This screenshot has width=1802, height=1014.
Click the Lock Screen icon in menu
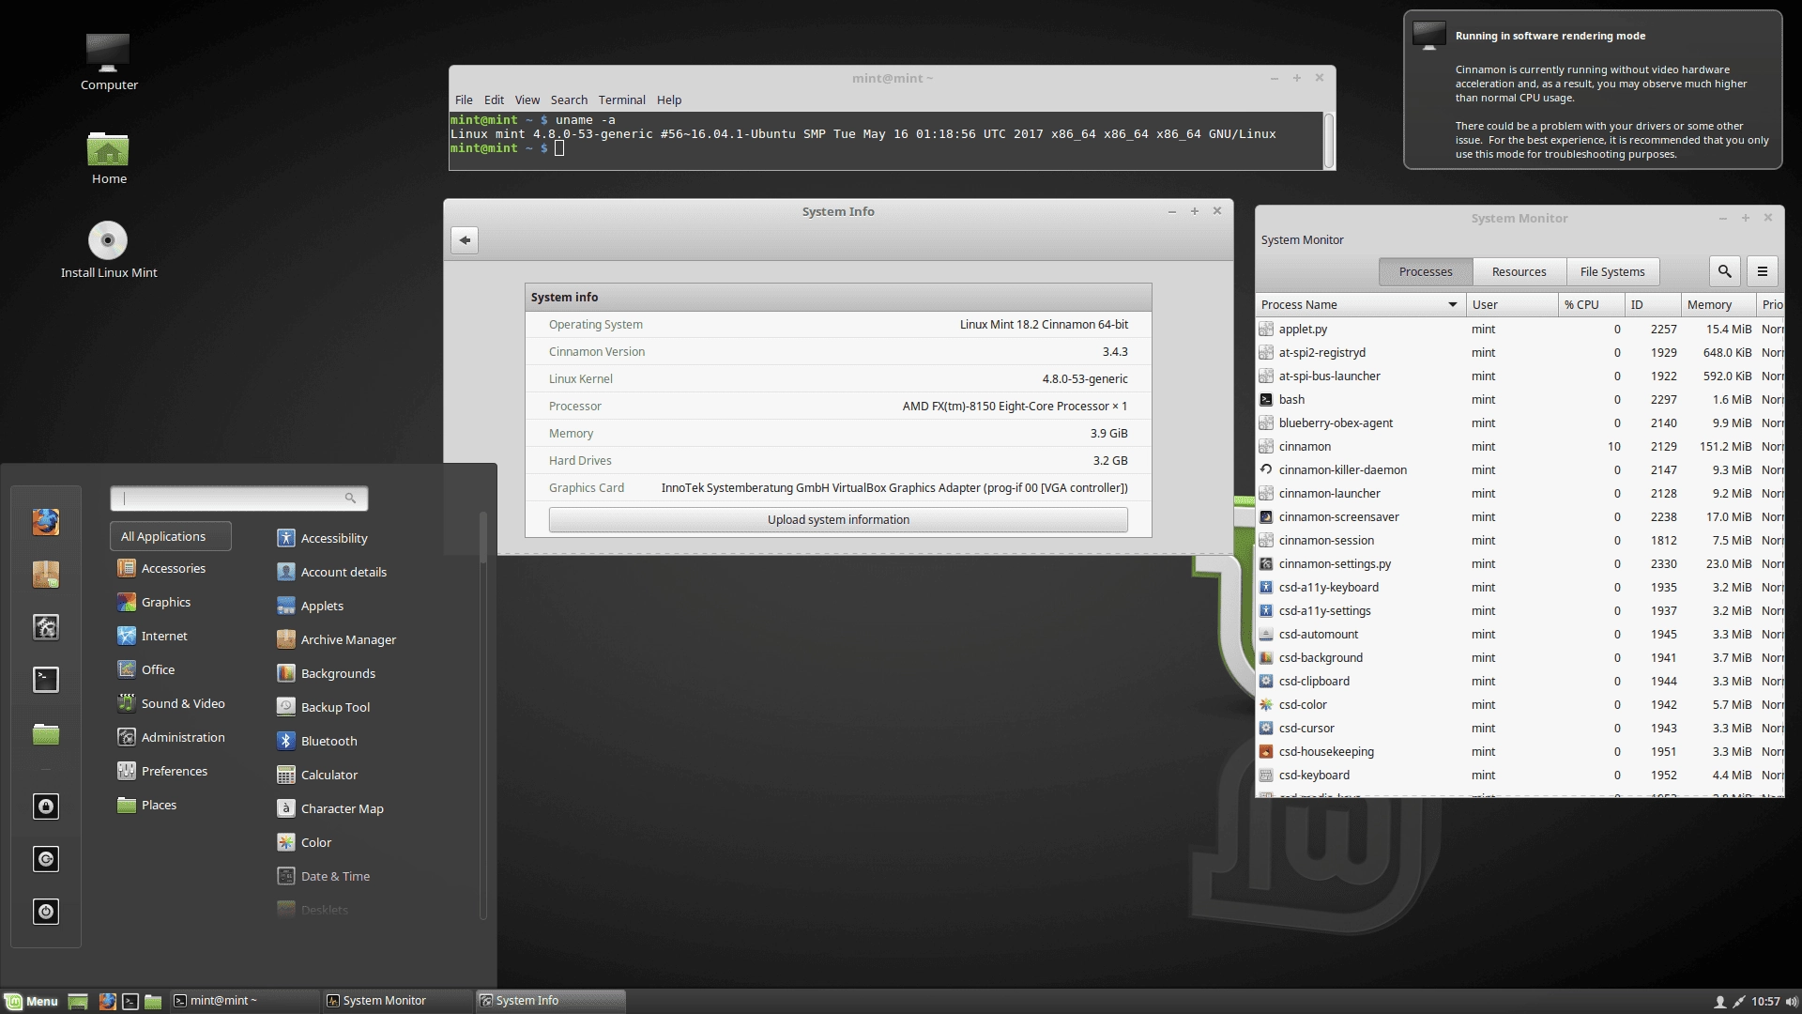click(x=46, y=807)
